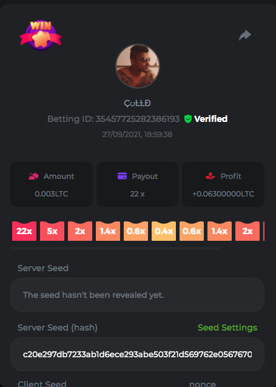
Task: Click the WIN star badge icon
Action: tap(41, 35)
